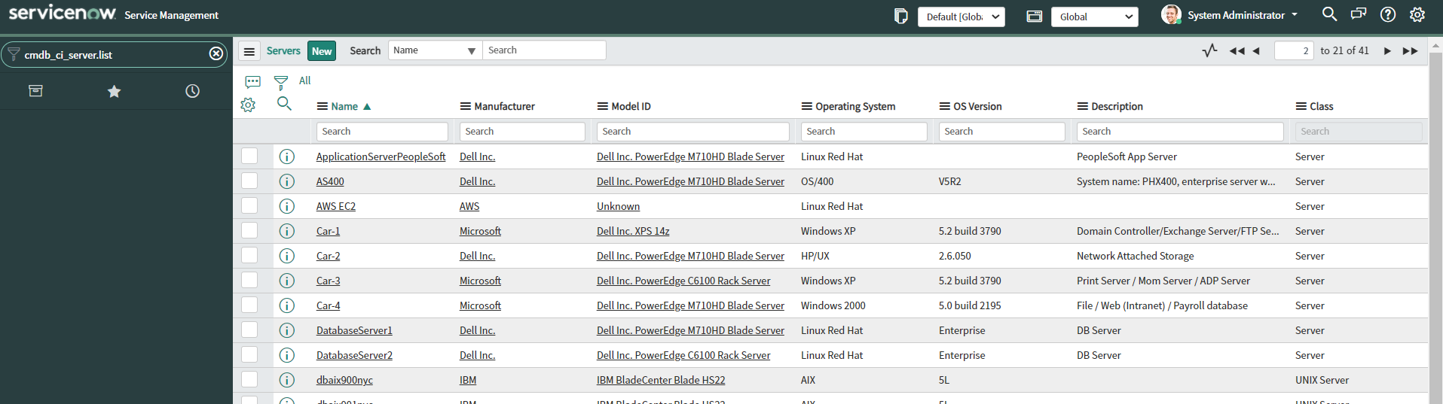Select the Car-3 row checkbox

coord(249,280)
